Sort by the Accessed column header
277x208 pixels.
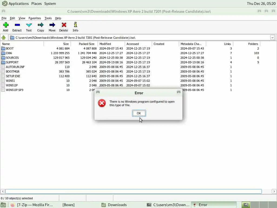(138, 44)
